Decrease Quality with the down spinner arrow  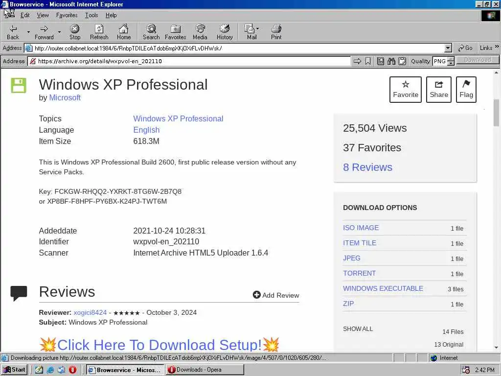(x=451, y=63)
